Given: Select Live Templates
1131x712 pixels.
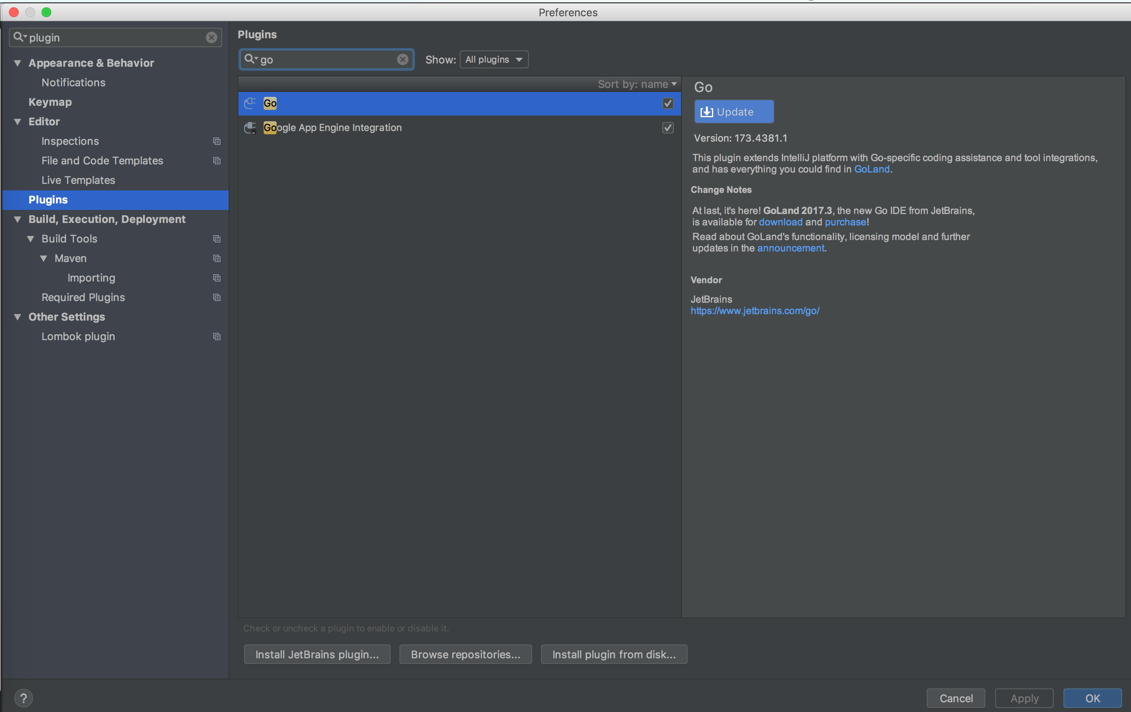Looking at the screenshot, I should [x=78, y=180].
